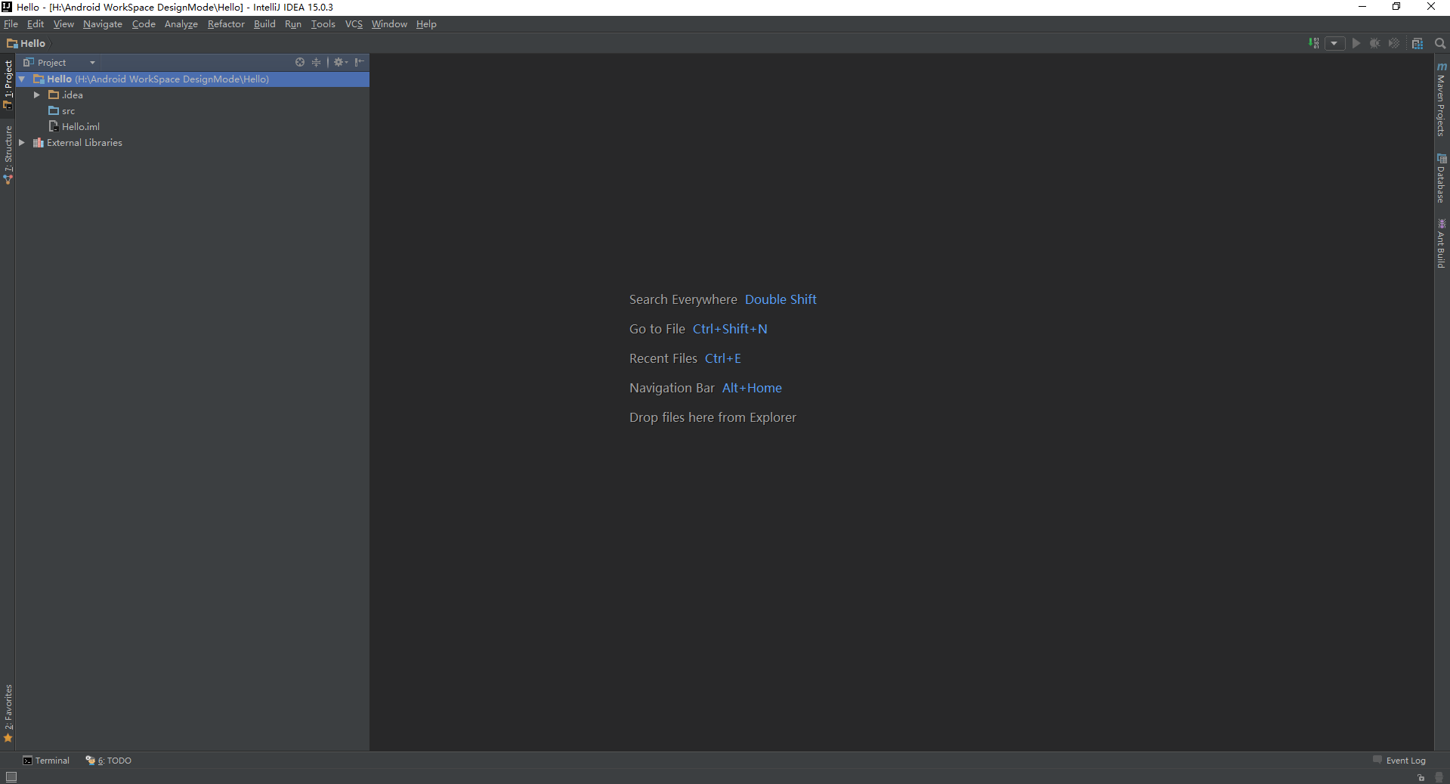Open the Event Log
The image size is (1450, 784).
[1399, 761]
